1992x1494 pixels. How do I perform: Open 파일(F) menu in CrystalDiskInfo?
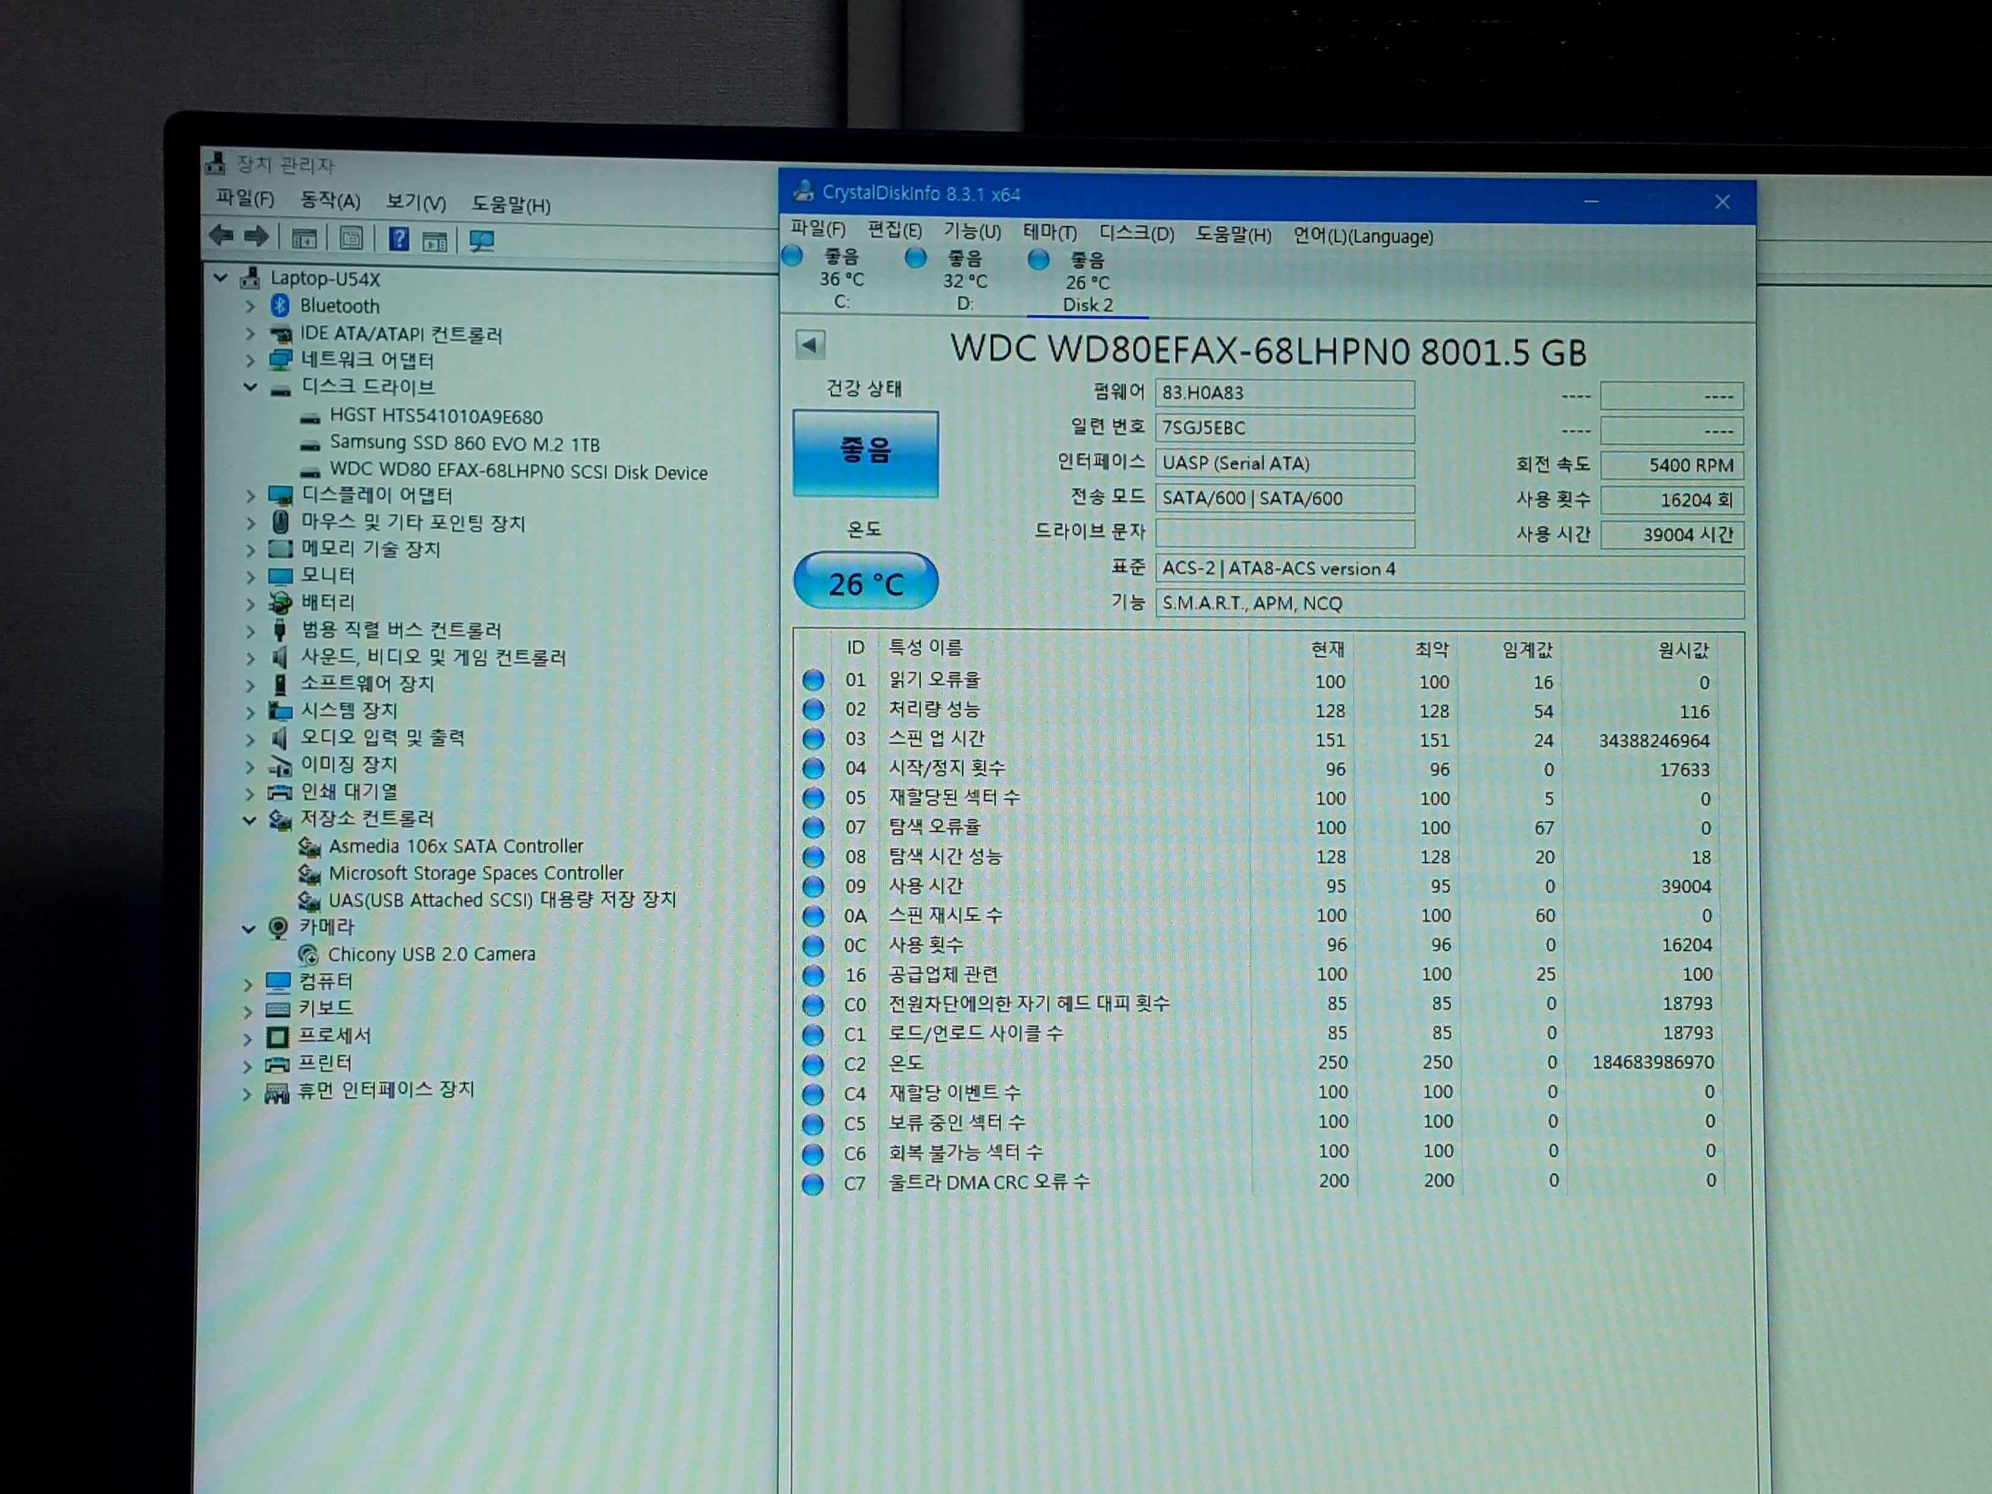tap(818, 229)
